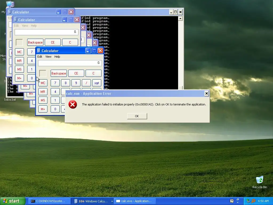Click MR memory recall in the front Calculator
The width and height of the screenshot is (273, 205).
(x=43, y=92)
